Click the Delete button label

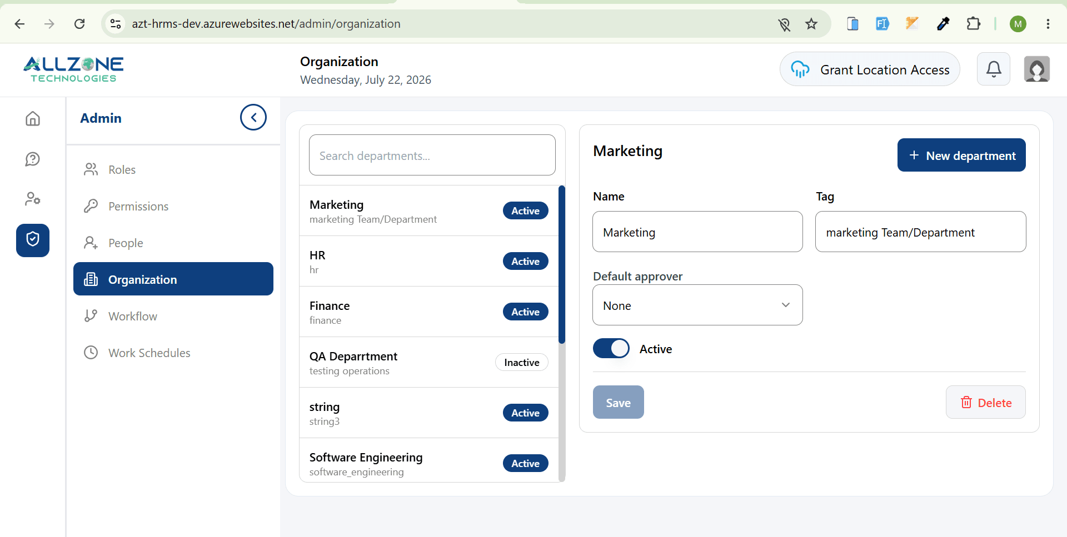tap(995, 403)
